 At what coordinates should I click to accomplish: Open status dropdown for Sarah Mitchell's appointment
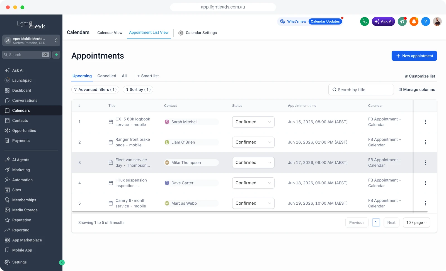[x=253, y=122]
